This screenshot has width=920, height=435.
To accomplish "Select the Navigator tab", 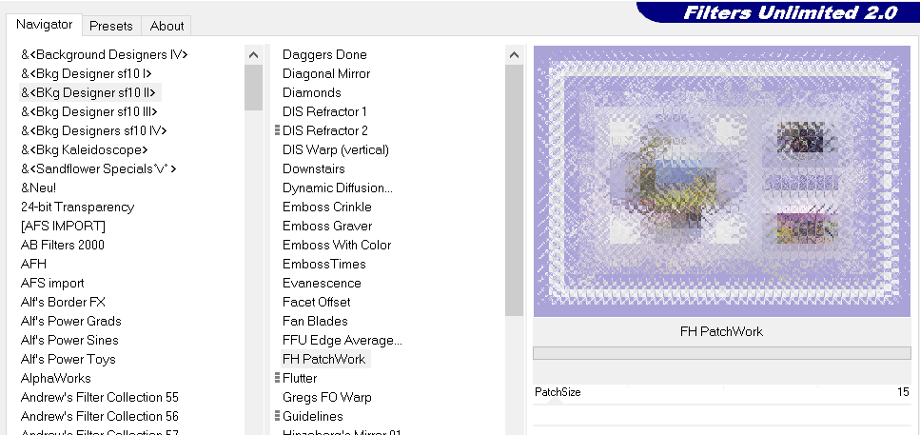I will click(x=44, y=25).
